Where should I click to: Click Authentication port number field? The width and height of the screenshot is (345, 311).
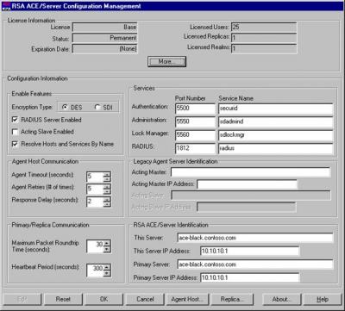coord(195,109)
